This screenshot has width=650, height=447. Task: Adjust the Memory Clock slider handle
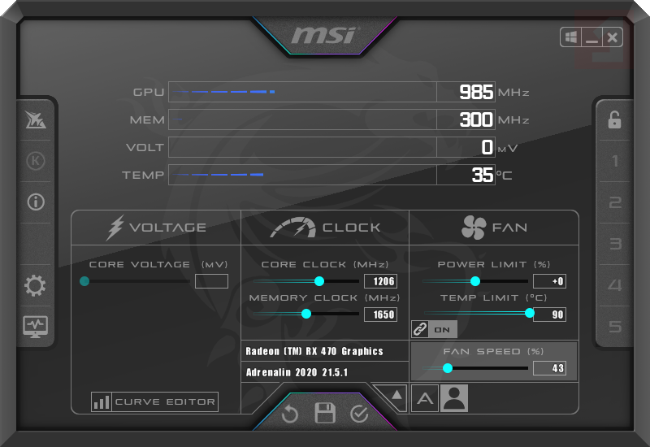coord(306,314)
